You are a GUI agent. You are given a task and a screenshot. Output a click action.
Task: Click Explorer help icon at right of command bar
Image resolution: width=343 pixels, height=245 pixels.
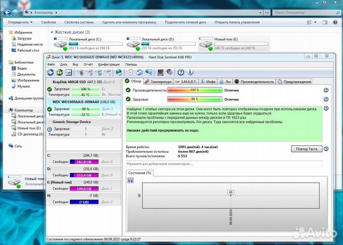pyautogui.click(x=335, y=22)
